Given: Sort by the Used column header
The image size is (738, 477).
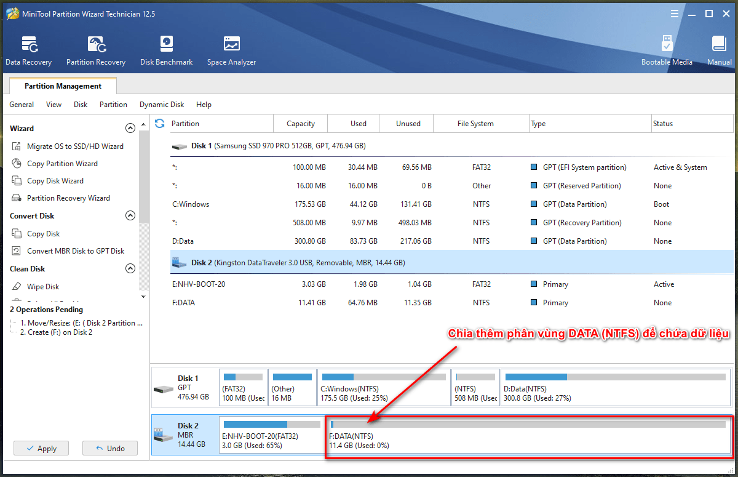Looking at the screenshot, I should pos(354,124).
